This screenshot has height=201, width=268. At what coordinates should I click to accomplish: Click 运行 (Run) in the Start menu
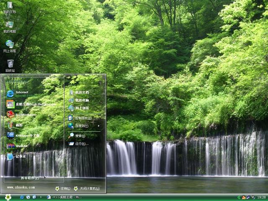pyautogui.click(x=80, y=144)
